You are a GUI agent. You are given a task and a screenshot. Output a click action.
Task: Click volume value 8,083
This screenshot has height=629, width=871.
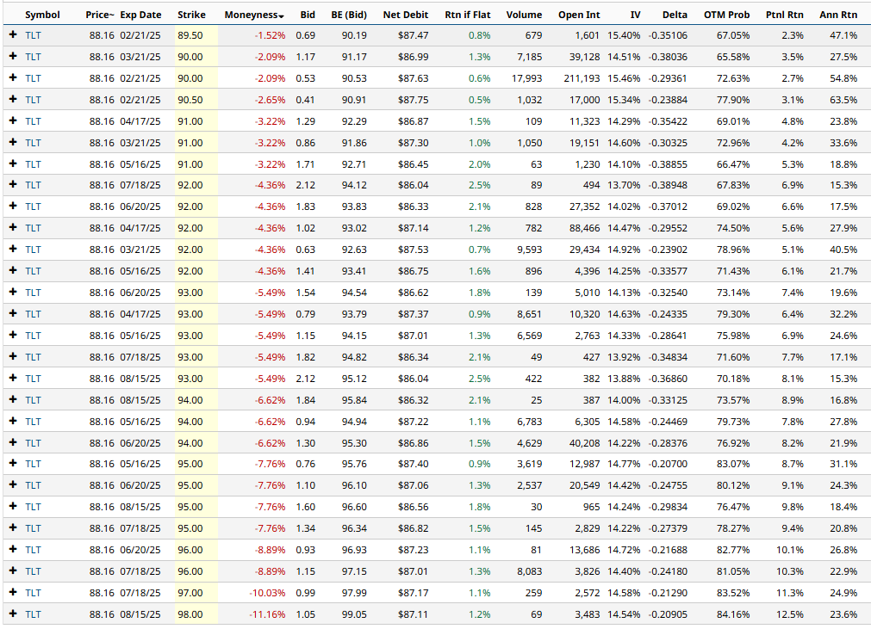(x=529, y=571)
